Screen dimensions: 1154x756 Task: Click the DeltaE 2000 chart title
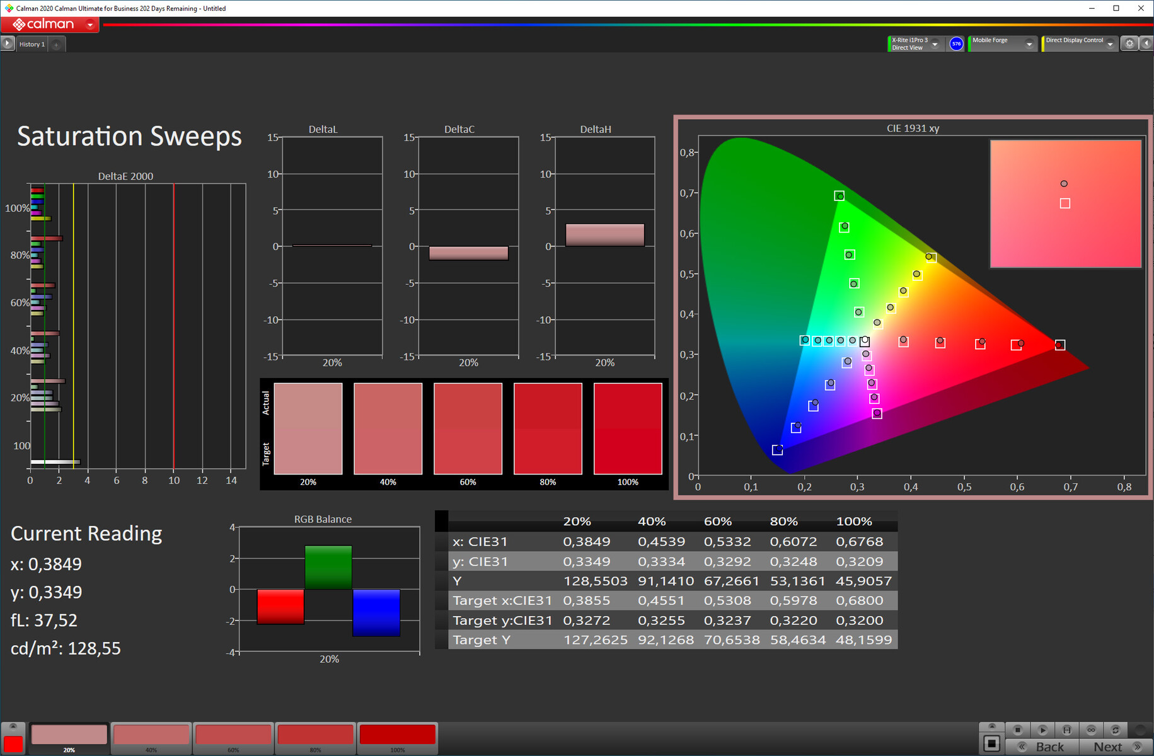pyautogui.click(x=125, y=176)
